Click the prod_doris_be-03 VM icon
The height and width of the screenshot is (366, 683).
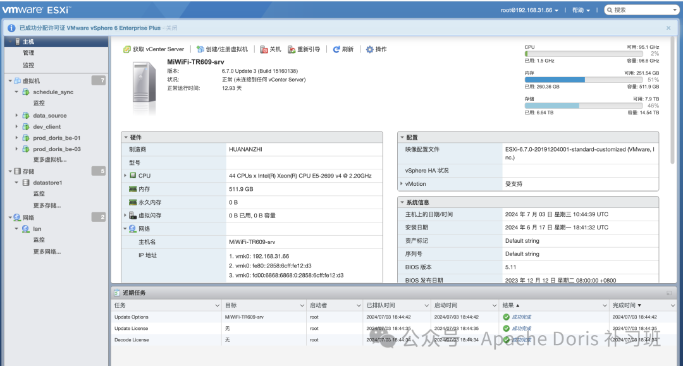[26, 149]
